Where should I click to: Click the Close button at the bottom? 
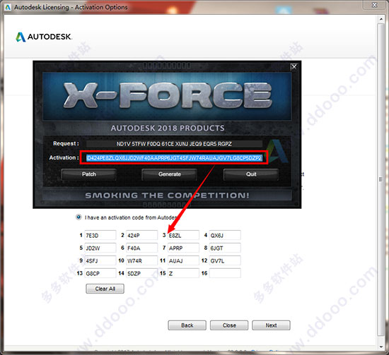pyautogui.click(x=229, y=325)
